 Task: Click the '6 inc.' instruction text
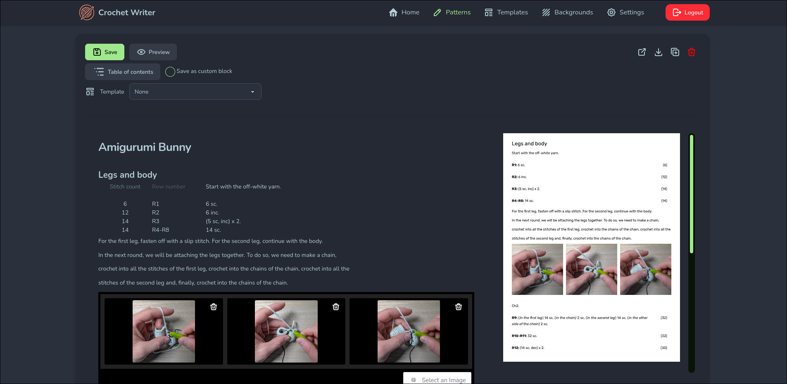[212, 213]
